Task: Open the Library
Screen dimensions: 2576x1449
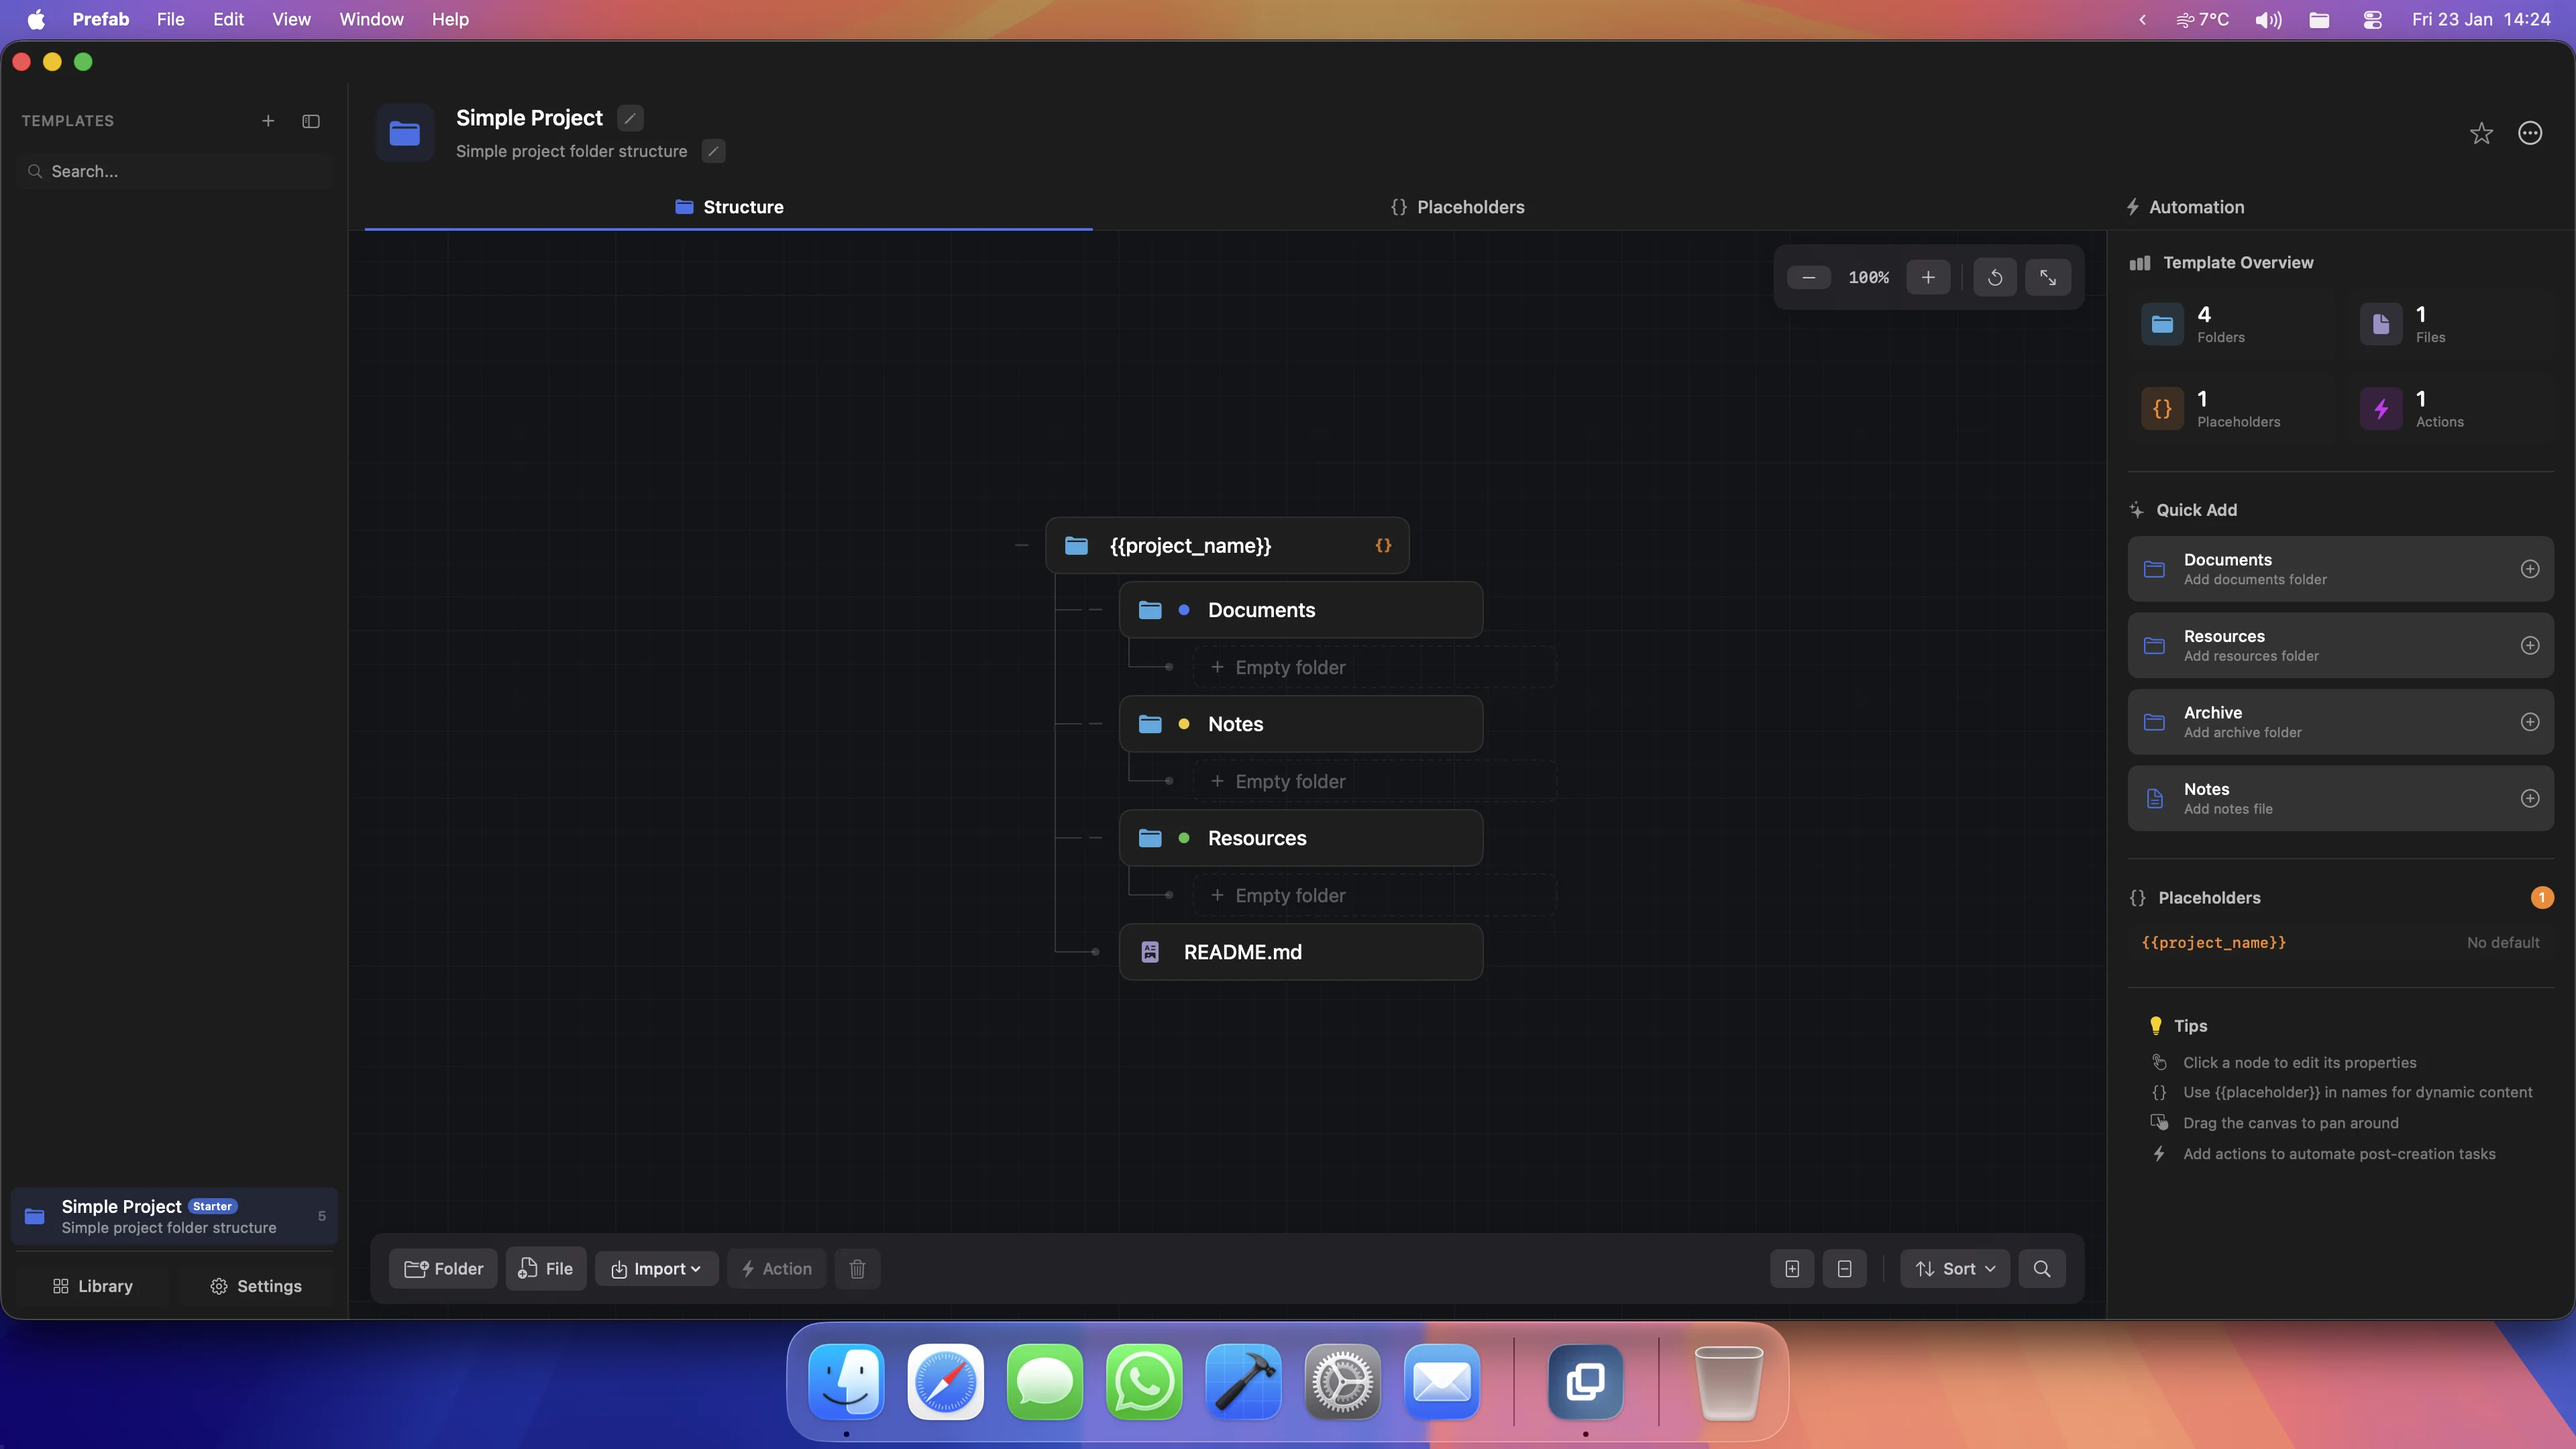Action: 92,1285
